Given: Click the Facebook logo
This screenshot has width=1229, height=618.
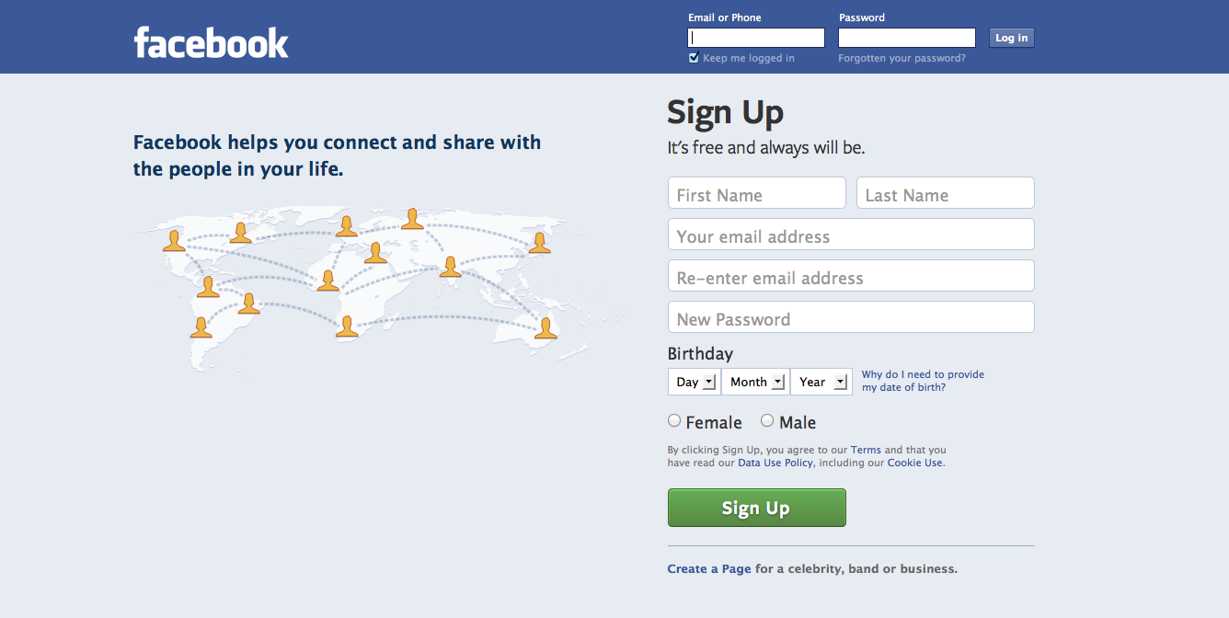Looking at the screenshot, I should pyautogui.click(x=211, y=42).
